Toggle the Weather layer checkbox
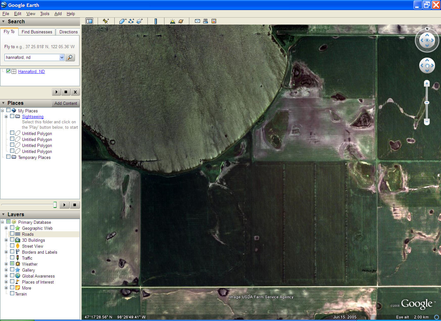This screenshot has height=321, width=441. (12, 264)
